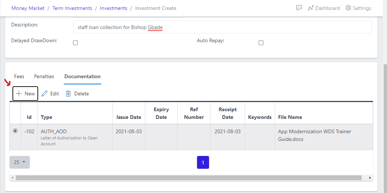Open Term Investments breadcrumb link
This screenshot has width=387, height=193.
(x=72, y=8)
